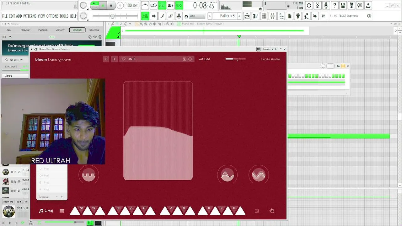Screen dimensions: 402x226
Task: Toggle the recording countdown button
Action: (x=162, y=5)
